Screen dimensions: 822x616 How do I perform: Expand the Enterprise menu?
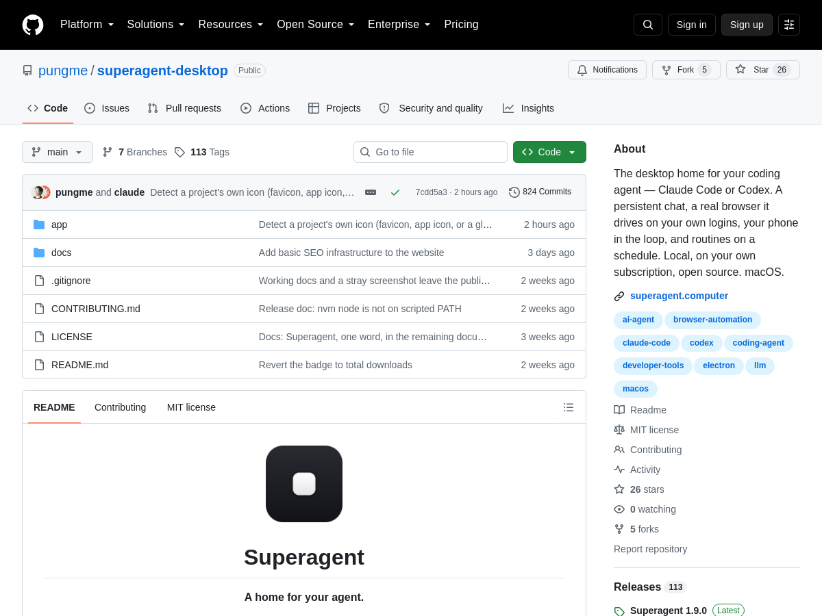(399, 25)
